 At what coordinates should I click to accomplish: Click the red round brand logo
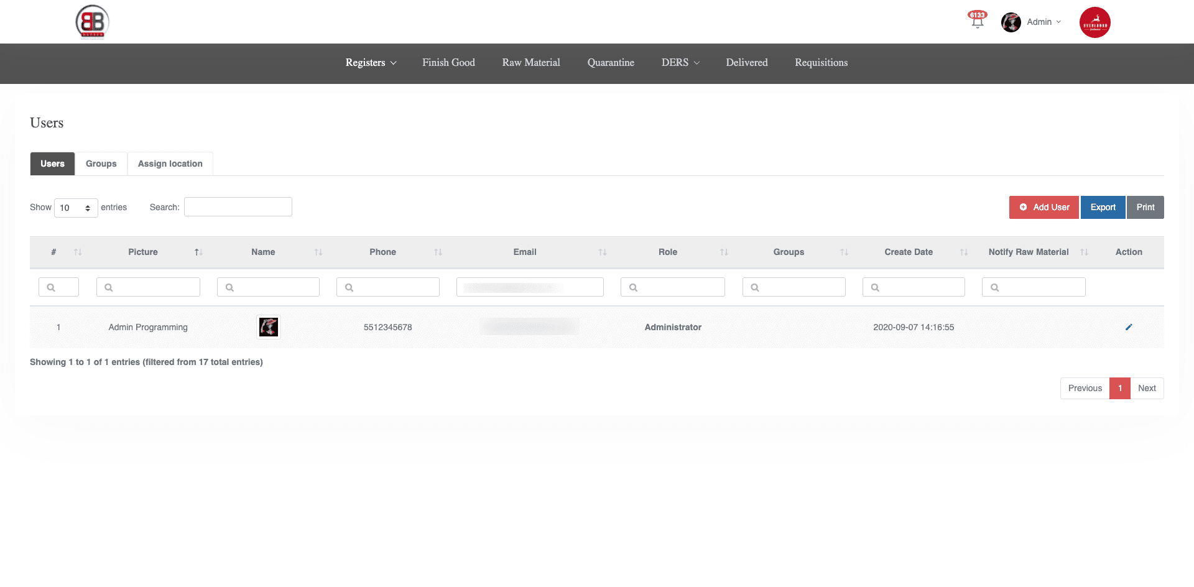click(x=1094, y=22)
